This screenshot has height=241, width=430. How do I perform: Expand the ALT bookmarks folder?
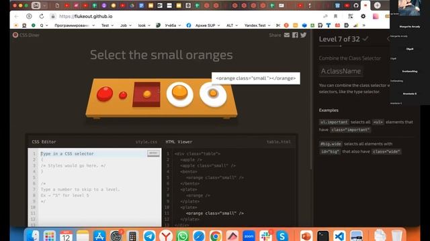point(232,25)
